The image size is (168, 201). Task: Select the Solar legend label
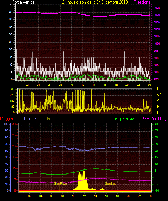pos(47,118)
